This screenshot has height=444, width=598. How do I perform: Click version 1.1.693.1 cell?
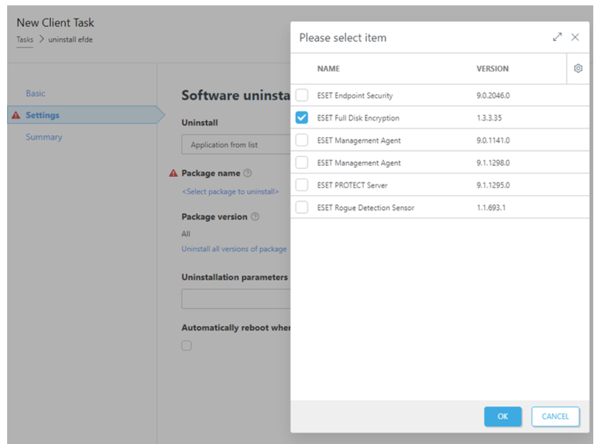click(491, 208)
